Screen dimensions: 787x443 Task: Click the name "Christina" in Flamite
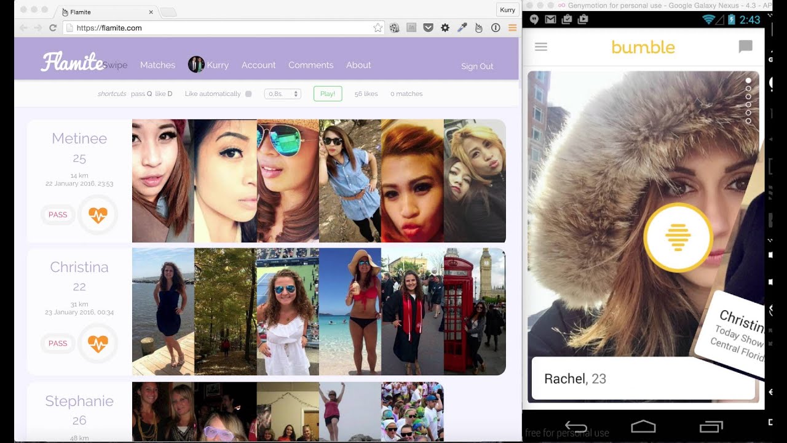coord(79,267)
